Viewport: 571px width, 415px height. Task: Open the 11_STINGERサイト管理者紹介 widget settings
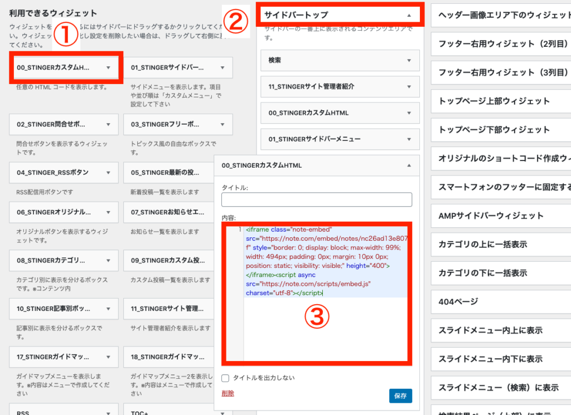coord(340,86)
